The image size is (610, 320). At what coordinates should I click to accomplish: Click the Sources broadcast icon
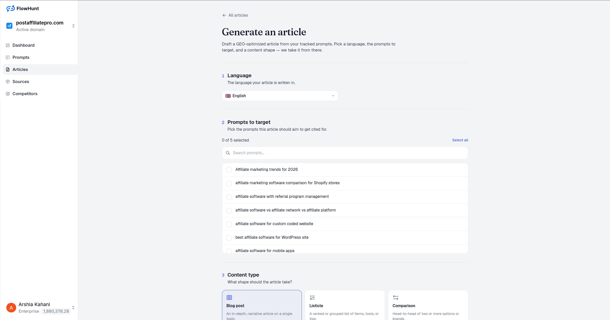point(8,82)
